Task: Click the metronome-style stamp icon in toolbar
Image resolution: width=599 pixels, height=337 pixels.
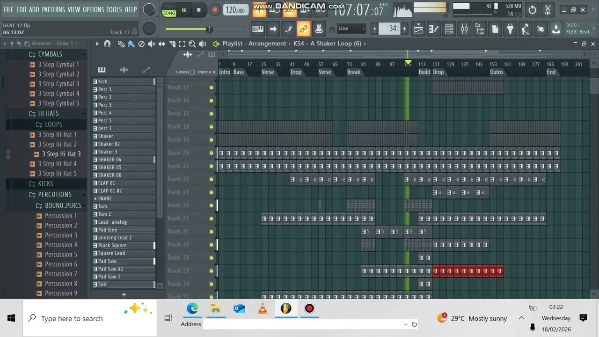Action: (319, 29)
